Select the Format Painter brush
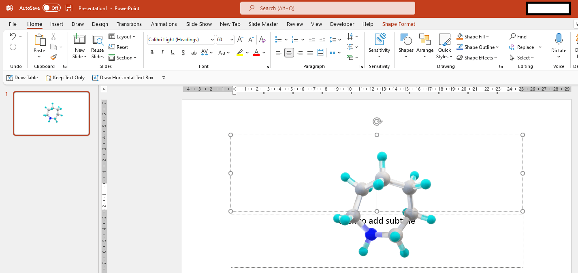 tap(53, 57)
